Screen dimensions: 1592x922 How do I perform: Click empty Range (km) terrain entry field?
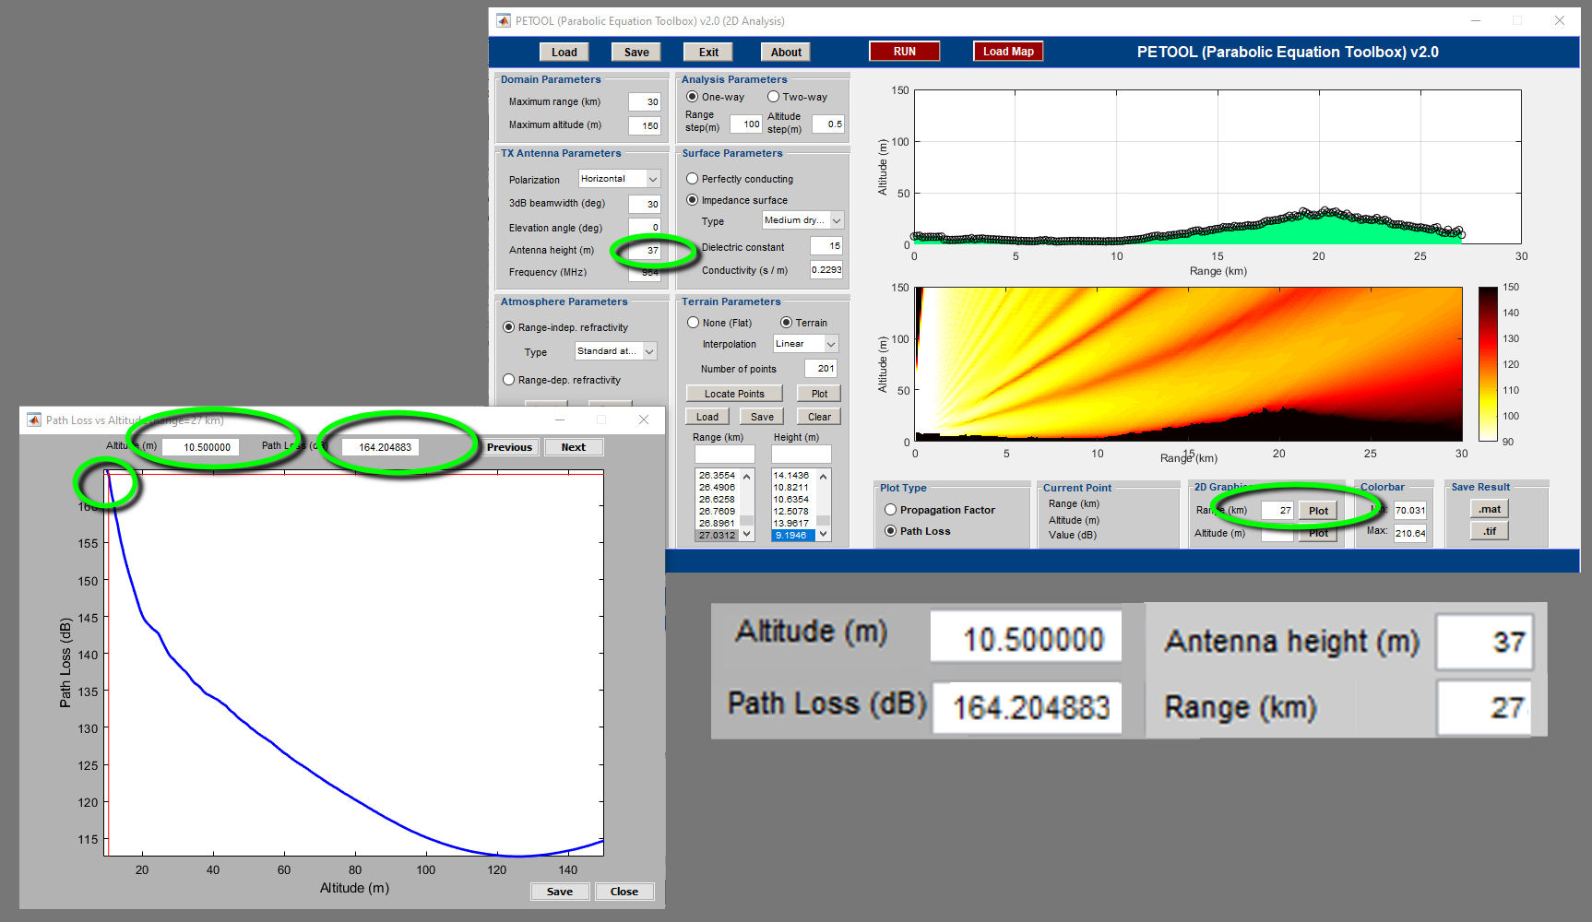724,454
